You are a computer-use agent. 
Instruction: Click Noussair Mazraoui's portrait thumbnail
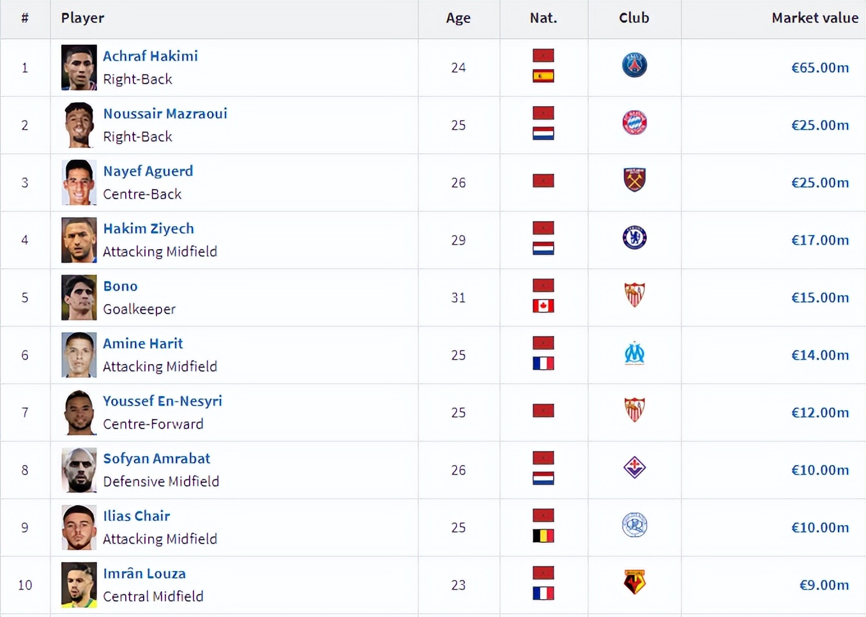pos(79,125)
